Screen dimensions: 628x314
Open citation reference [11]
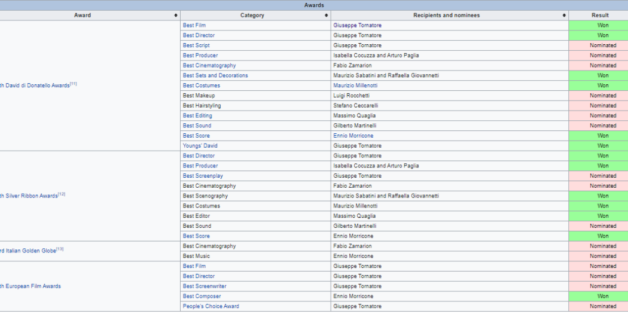(74, 84)
